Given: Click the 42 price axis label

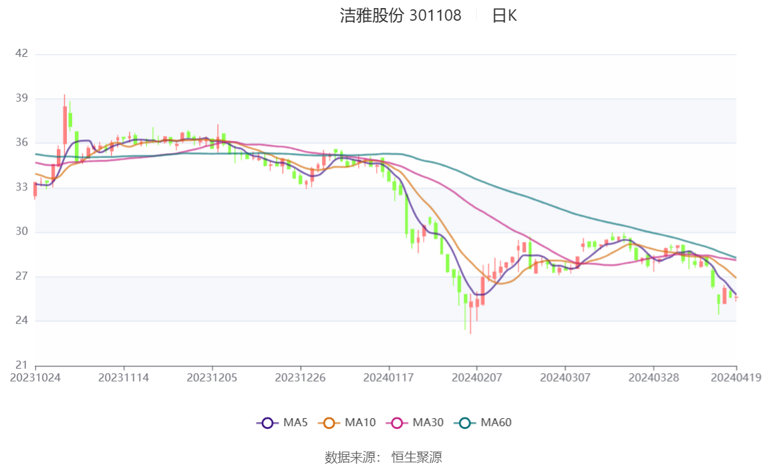Looking at the screenshot, I should [x=21, y=53].
